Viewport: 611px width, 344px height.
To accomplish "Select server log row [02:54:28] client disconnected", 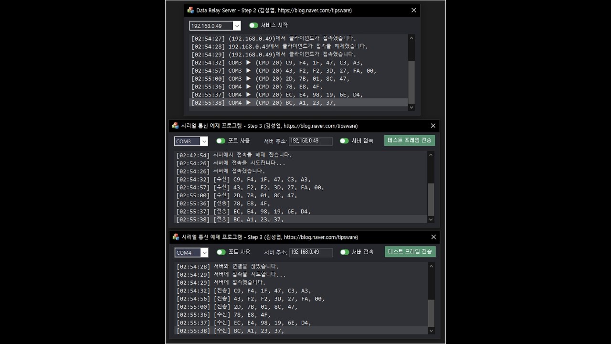I will point(299,46).
